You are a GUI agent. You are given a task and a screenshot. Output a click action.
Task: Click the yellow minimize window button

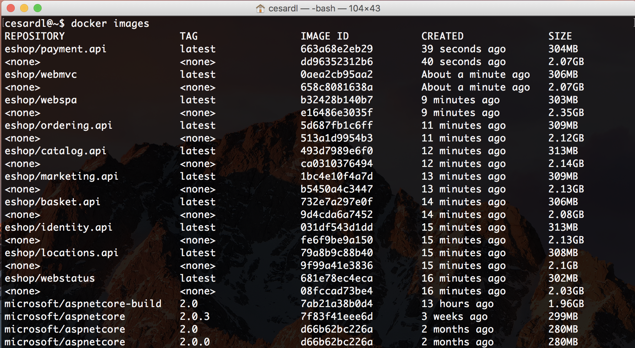(x=24, y=8)
